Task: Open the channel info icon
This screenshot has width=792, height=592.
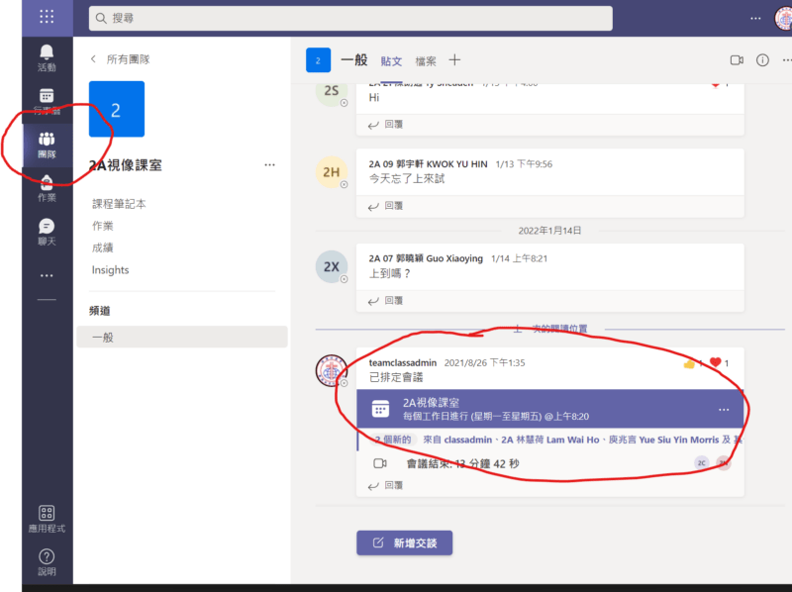Action: 762,60
